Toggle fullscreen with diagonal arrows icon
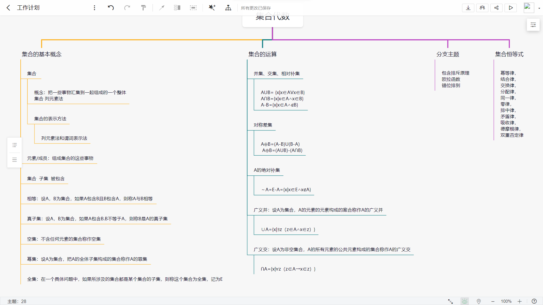 450,301
